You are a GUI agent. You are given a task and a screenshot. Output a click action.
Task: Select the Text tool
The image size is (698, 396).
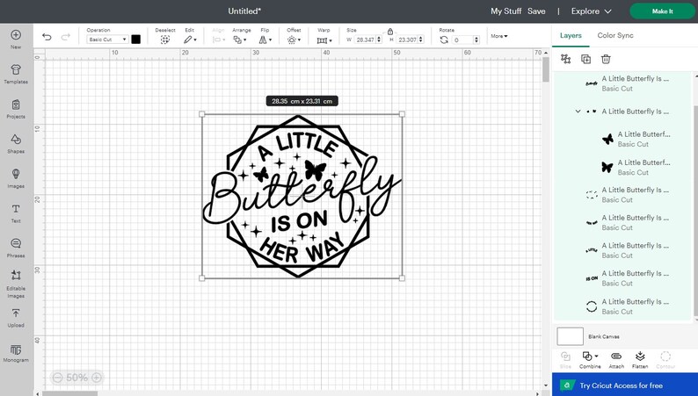point(16,213)
